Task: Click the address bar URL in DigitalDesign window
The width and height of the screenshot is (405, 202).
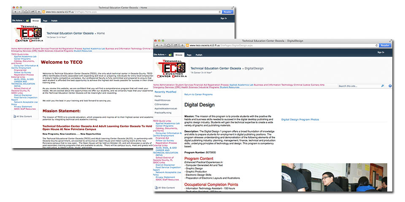Action: (x=221, y=45)
